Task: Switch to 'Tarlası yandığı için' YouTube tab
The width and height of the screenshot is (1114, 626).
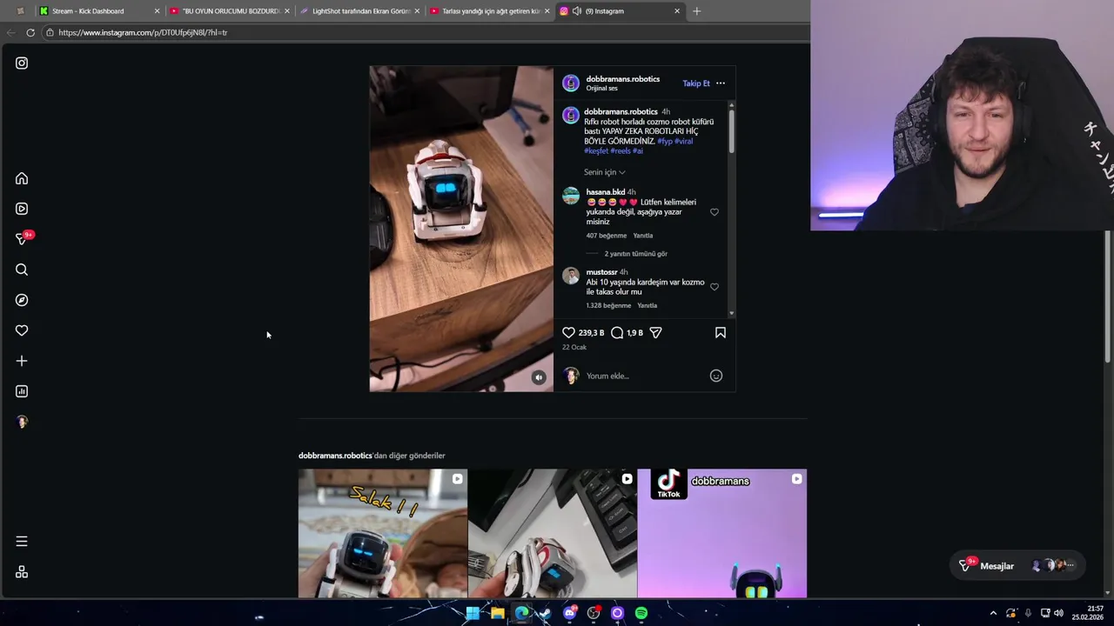Action: point(488,11)
